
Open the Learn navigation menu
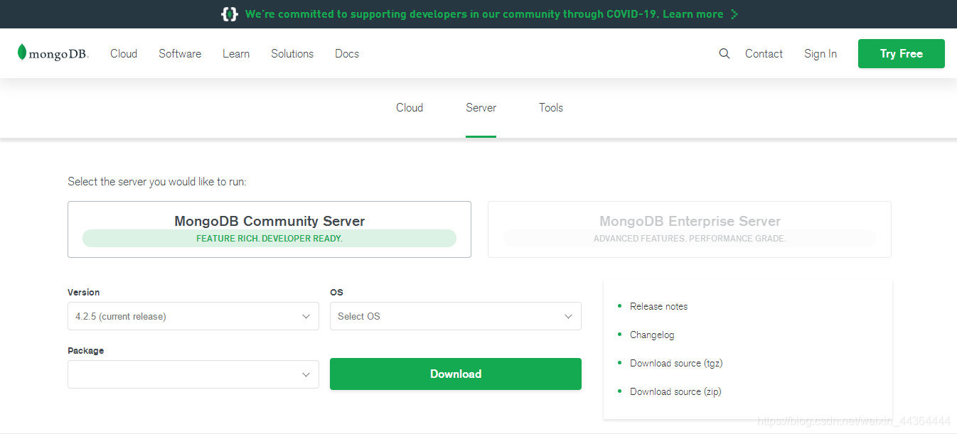pyautogui.click(x=236, y=53)
